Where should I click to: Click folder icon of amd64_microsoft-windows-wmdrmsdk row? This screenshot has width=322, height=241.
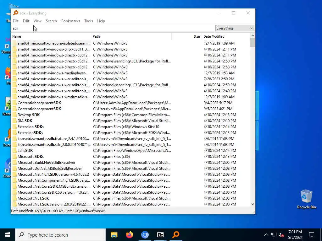tap(14, 97)
